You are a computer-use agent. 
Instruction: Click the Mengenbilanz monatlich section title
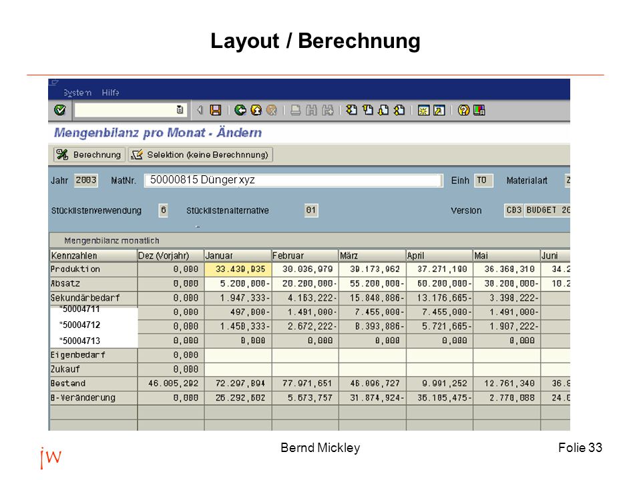tap(112, 241)
